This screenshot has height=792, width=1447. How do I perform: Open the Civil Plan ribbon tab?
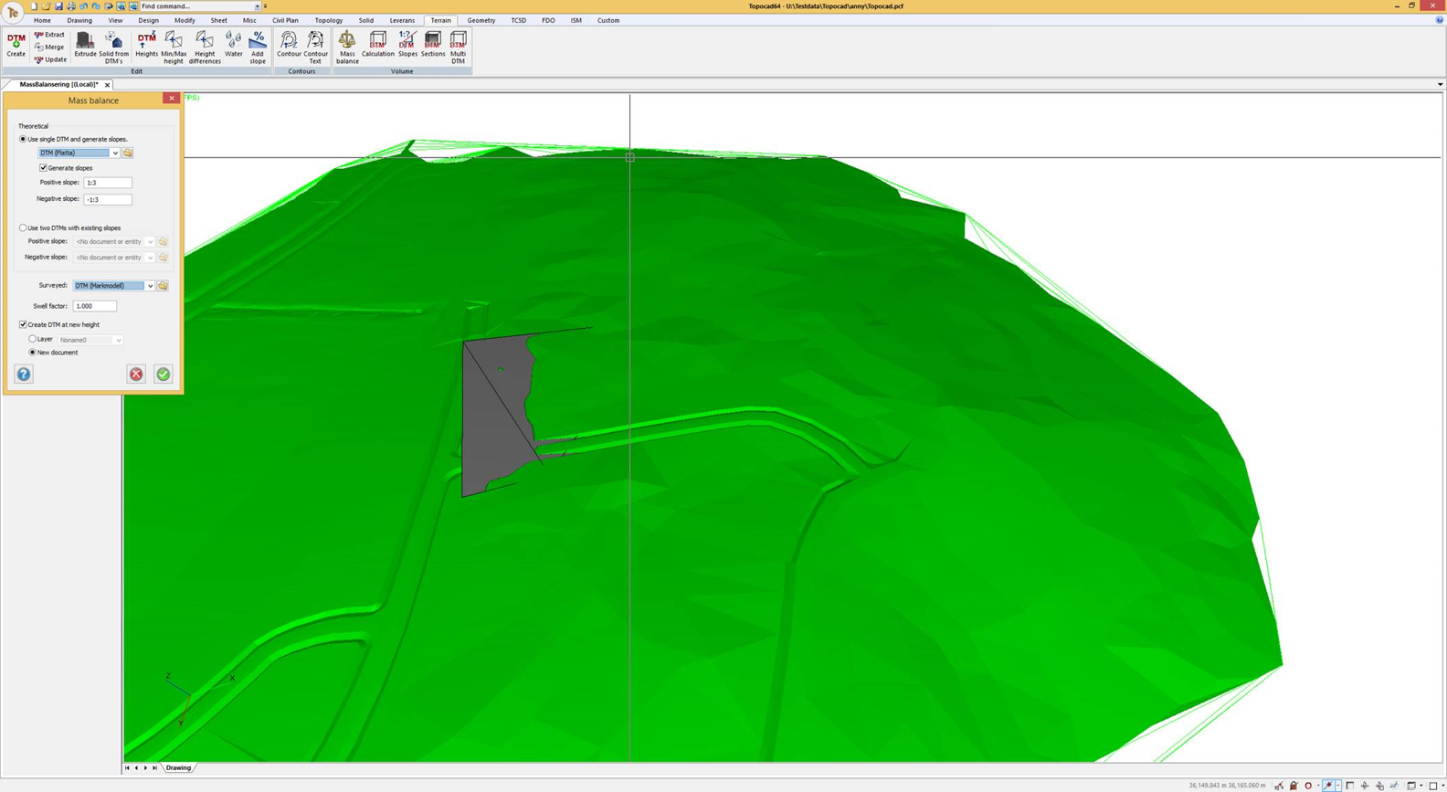pos(285,20)
